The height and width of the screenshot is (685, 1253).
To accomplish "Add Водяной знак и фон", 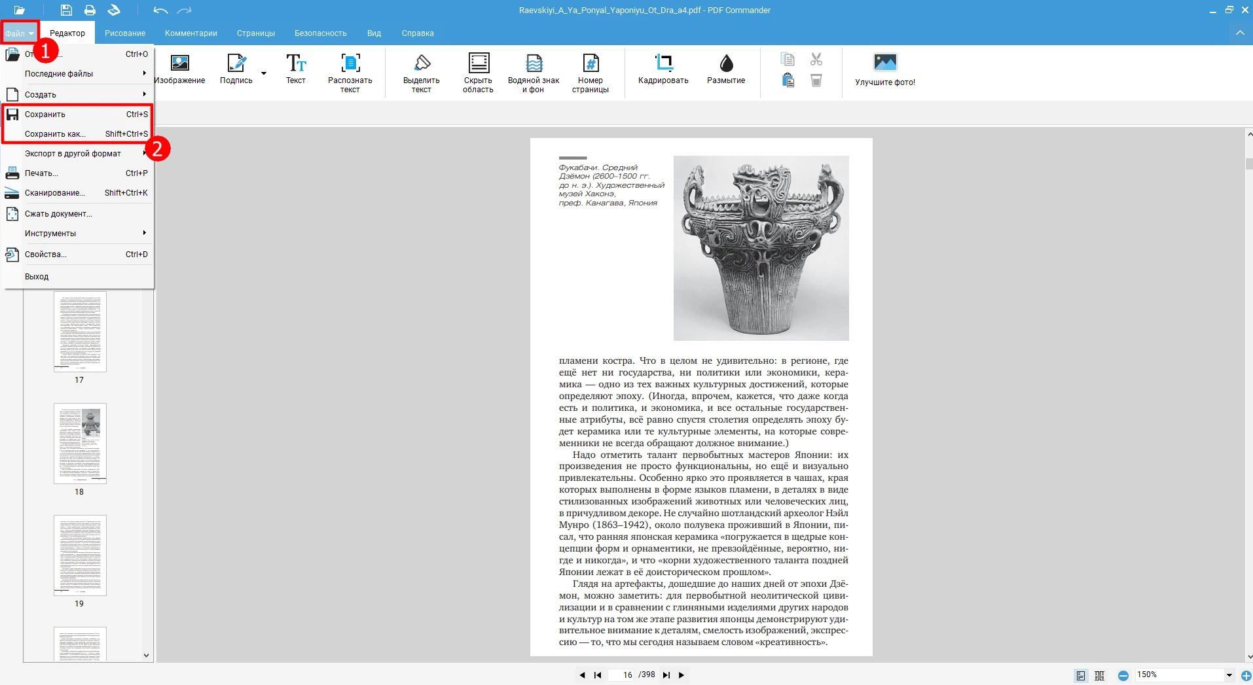I will [534, 73].
